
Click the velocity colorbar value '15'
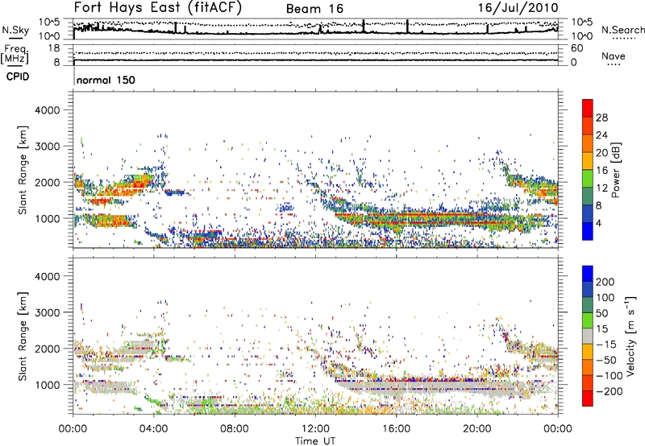coord(601,329)
